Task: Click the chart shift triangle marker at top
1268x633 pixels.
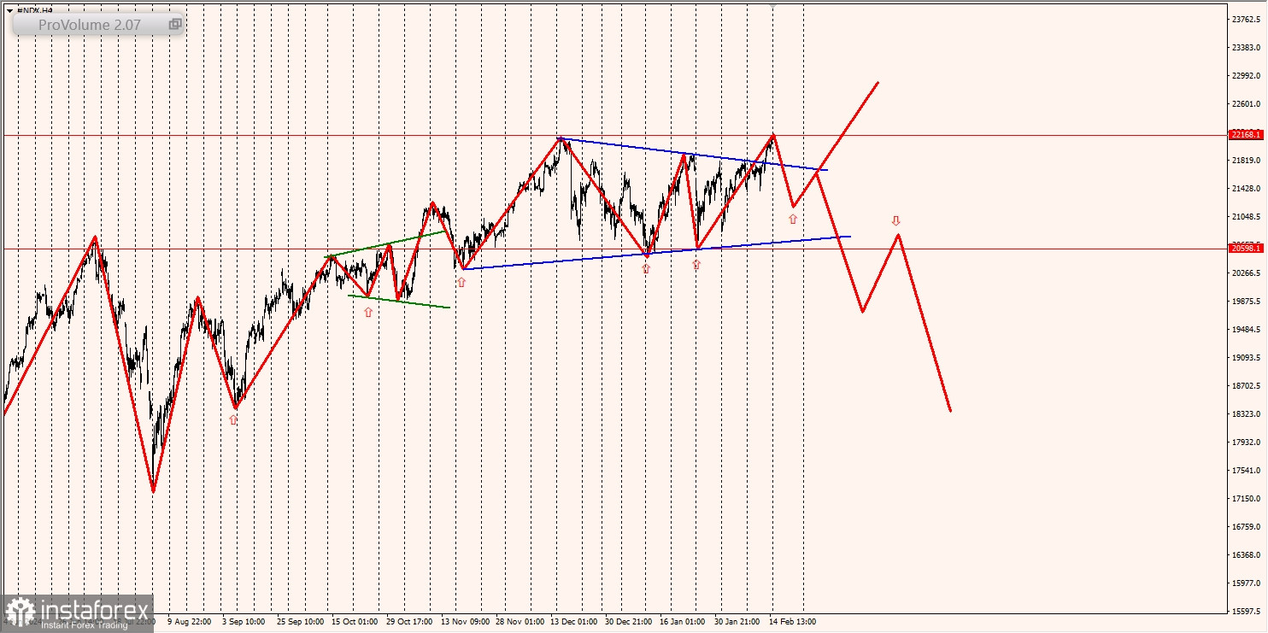Action: pyautogui.click(x=773, y=5)
